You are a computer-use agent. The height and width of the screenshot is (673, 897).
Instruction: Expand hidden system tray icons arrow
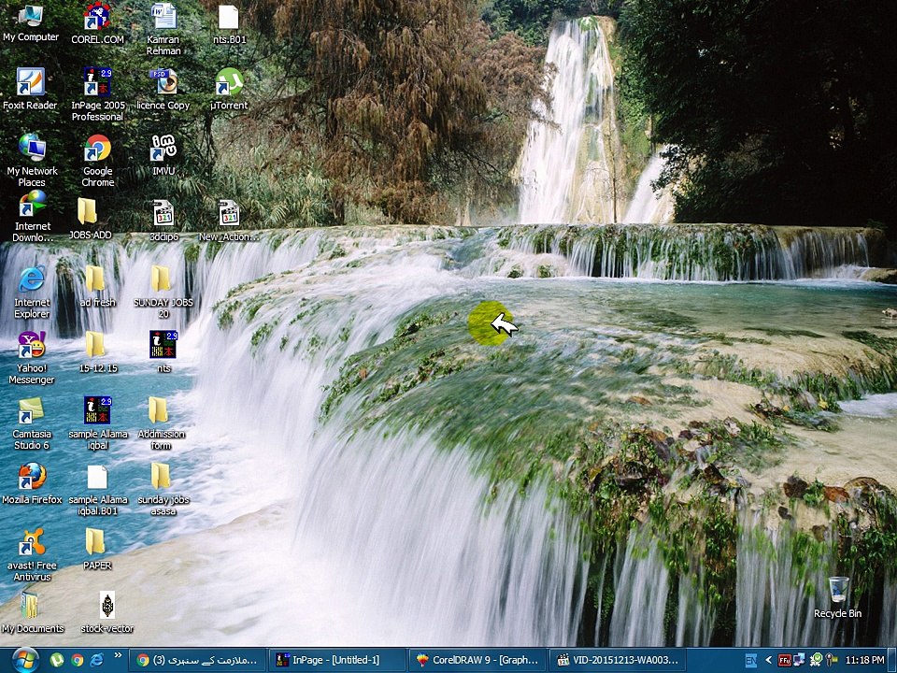(768, 661)
